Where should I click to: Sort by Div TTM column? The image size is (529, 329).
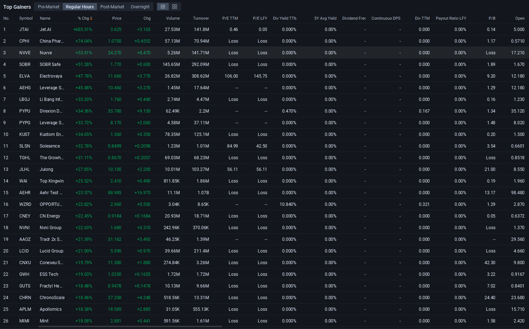[x=422, y=18]
